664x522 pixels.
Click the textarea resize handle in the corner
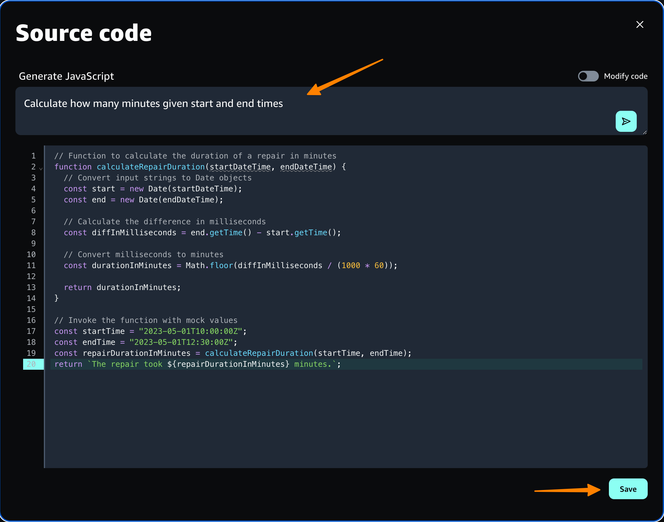coord(644,132)
